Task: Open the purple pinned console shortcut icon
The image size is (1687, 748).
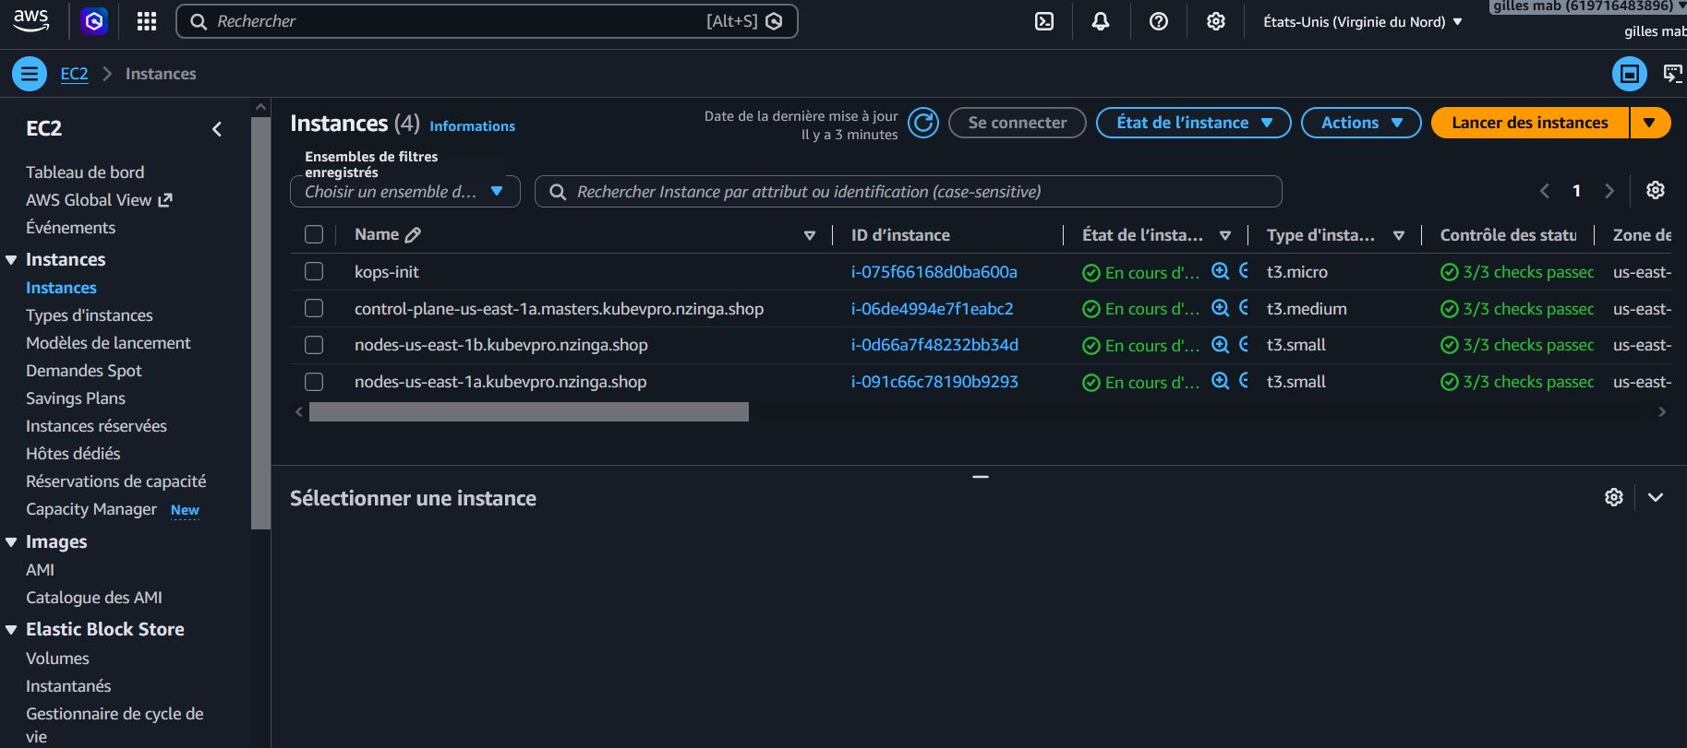Action: coord(94,21)
